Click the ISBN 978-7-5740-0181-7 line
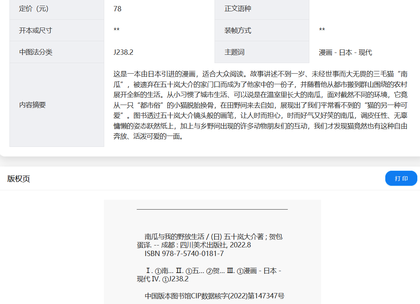This screenshot has height=304, width=420. click(184, 253)
